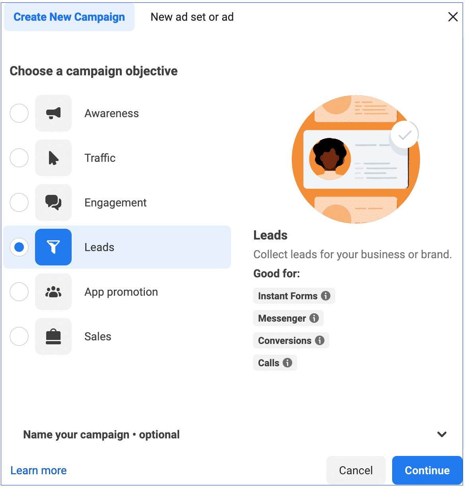Click the Instant Forms tag

pos(294,296)
